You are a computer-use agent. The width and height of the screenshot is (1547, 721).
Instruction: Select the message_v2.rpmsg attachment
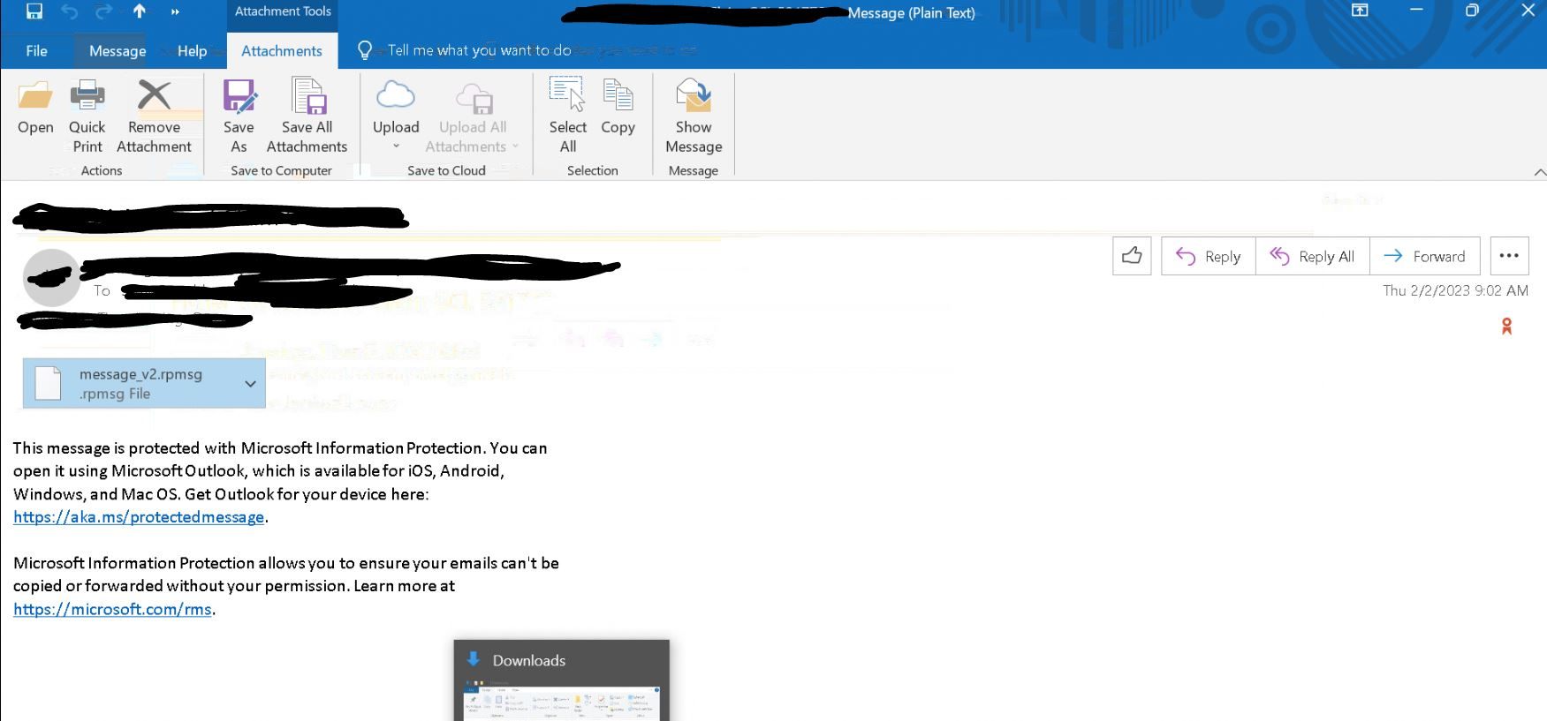pyautogui.click(x=144, y=383)
